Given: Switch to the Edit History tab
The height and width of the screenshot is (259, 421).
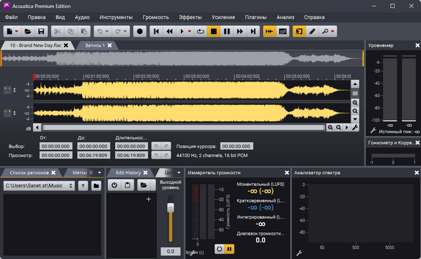Looking at the screenshot, I should 128,173.
